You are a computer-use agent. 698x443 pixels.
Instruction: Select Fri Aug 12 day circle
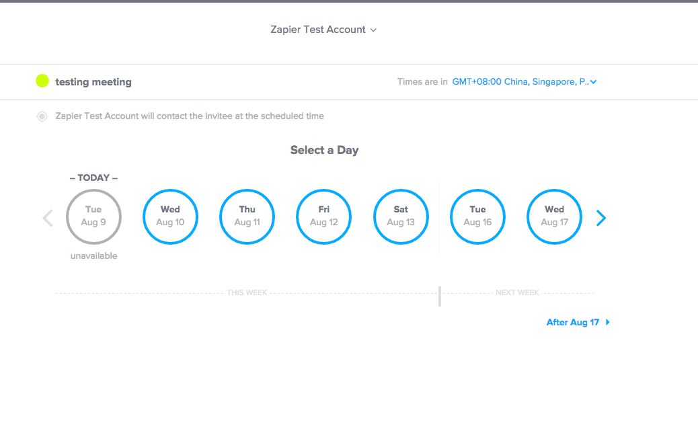click(323, 216)
